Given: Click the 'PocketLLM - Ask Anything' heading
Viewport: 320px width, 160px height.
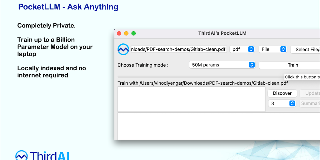Looking at the screenshot, I should 68,7.
